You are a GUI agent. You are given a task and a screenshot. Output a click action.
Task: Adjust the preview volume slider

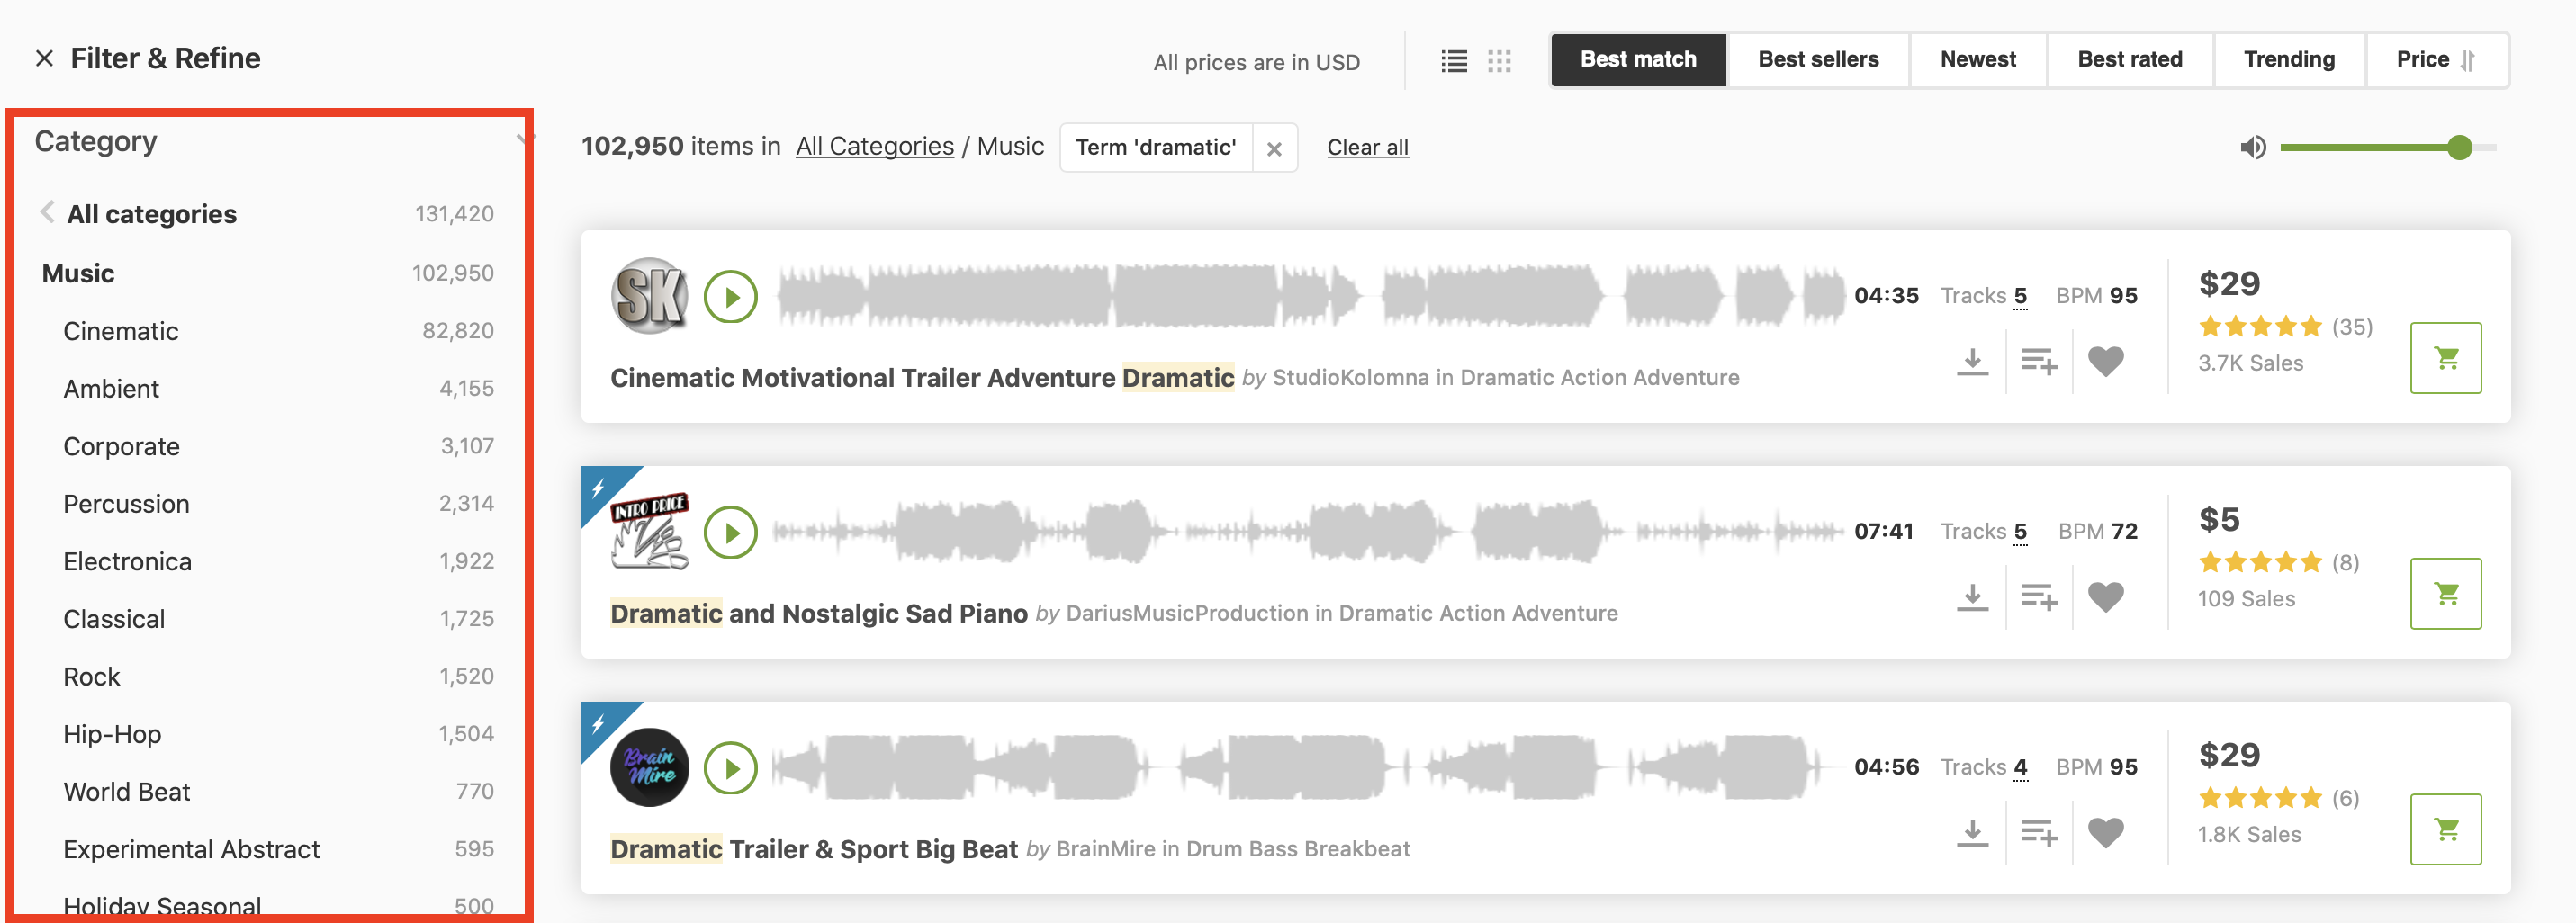[x=2459, y=148]
